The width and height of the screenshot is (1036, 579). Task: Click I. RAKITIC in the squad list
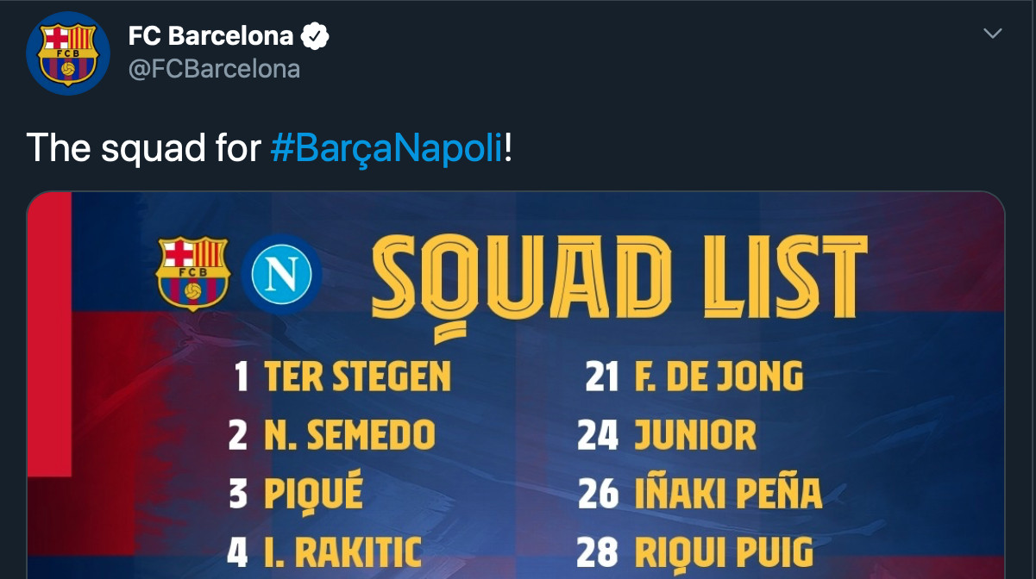coord(342,552)
